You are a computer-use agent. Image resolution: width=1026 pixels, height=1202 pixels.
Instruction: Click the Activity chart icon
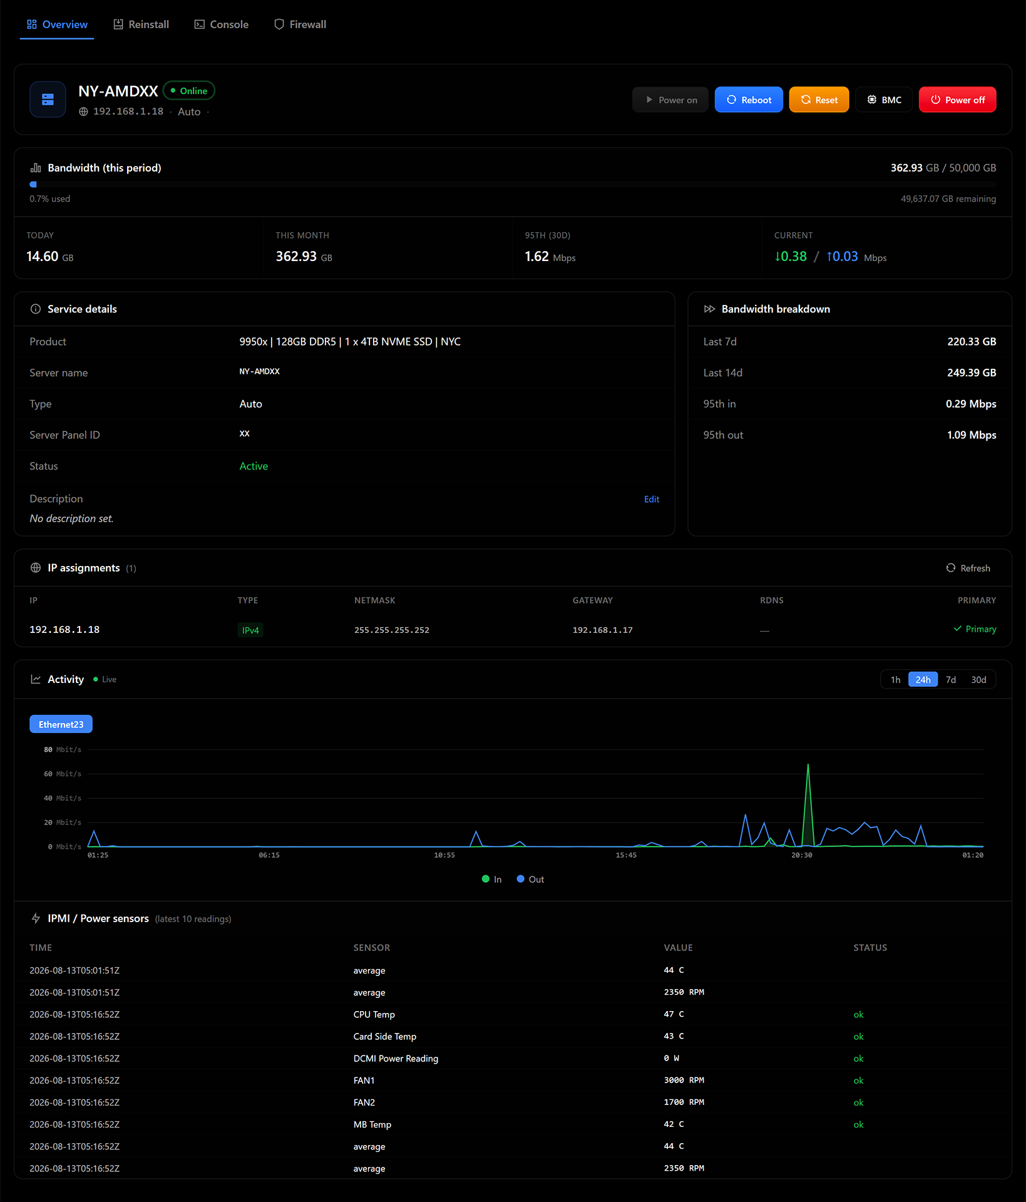[x=36, y=679]
